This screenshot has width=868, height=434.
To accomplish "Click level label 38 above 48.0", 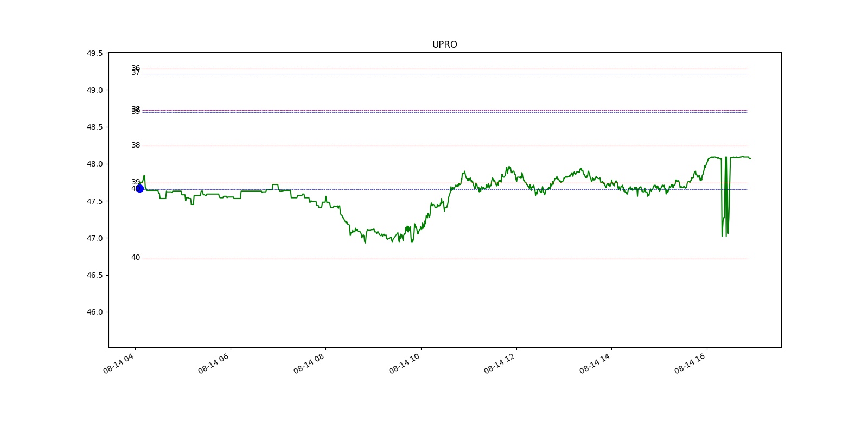I will (136, 145).
